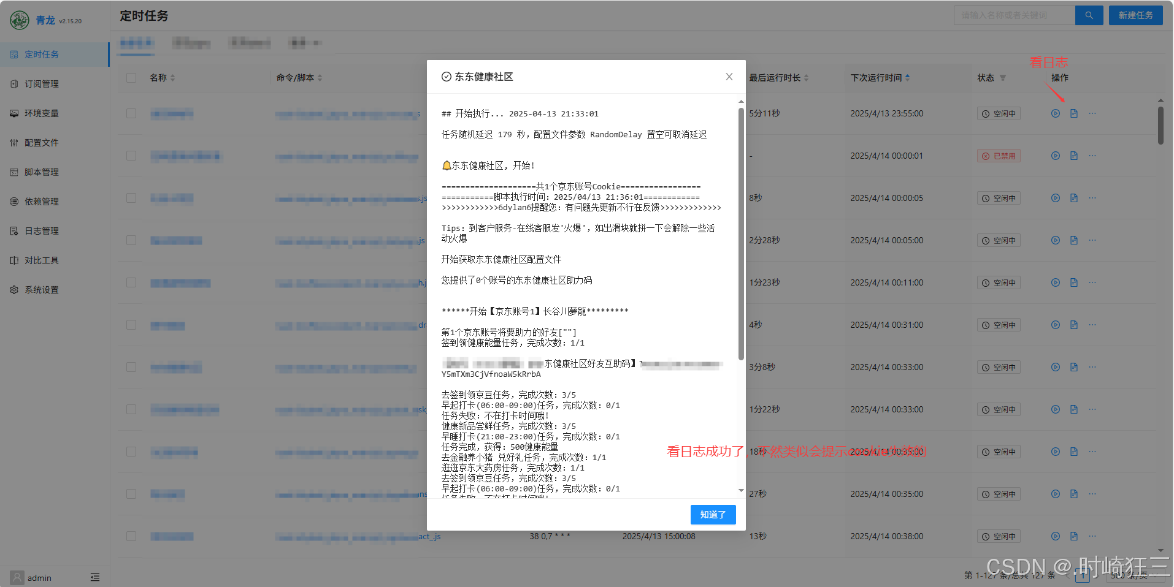View log of task scheduled 00:38:00
The height and width of the screenshot is (587, 1174).
pyautogui.click(x=1073, y=536)
